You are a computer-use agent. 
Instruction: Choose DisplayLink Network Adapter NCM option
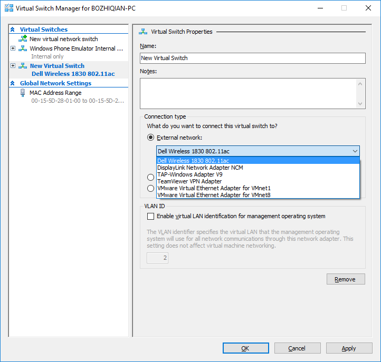point(258,168)
